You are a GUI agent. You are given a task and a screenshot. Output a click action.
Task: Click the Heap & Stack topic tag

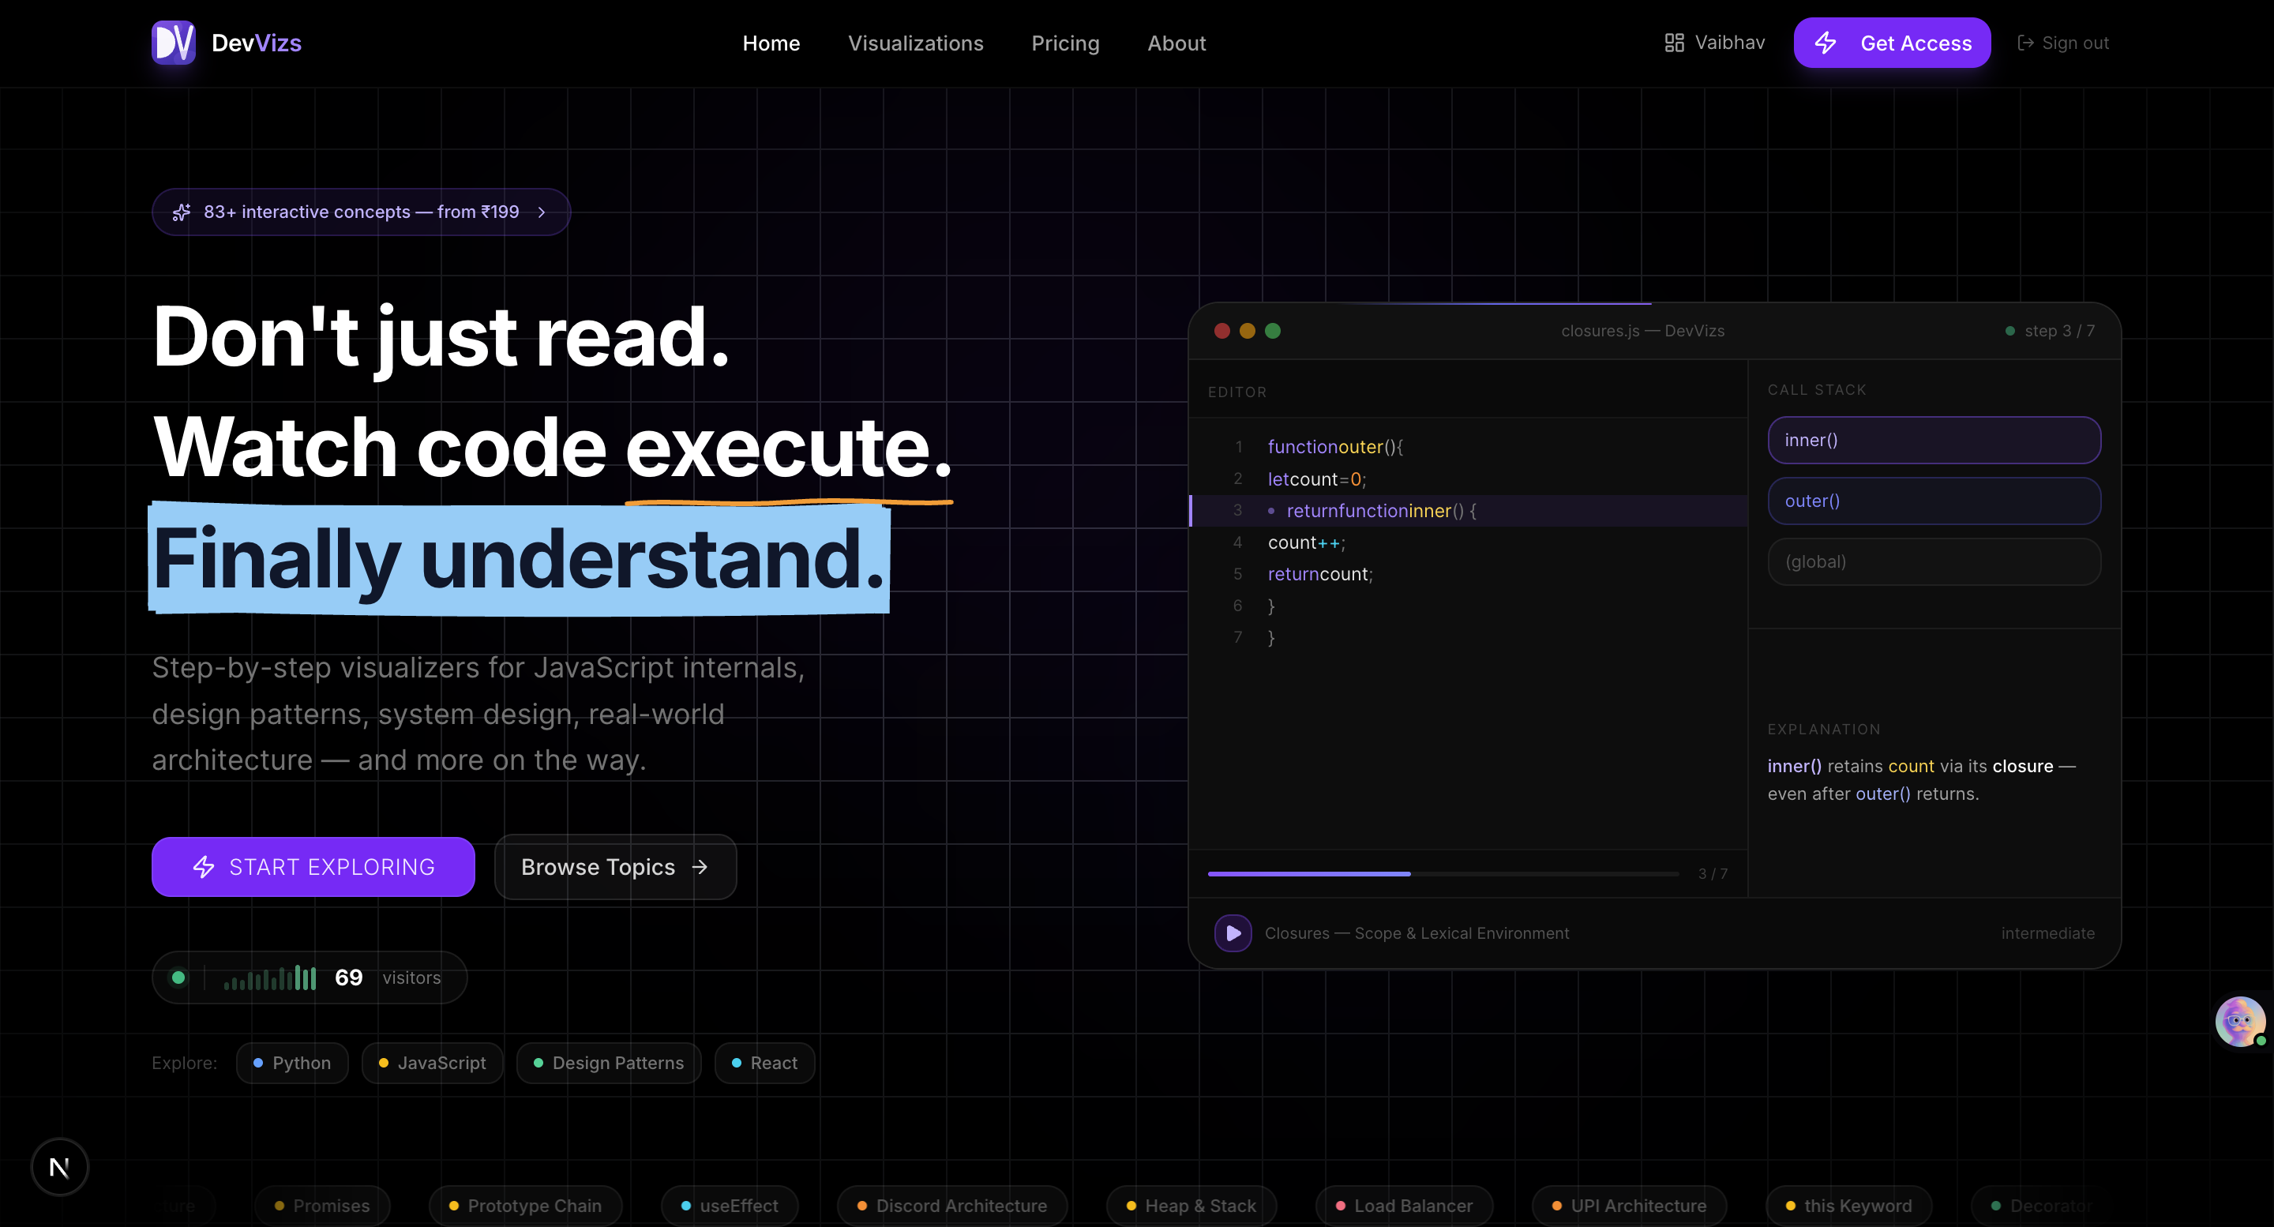(x=1191, y=1206)
